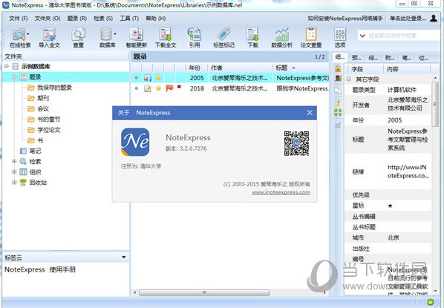Toggle the read-status dot on the 2005 record
The height and width of the screenshot is (308, 444).
[x=137, y=78]
